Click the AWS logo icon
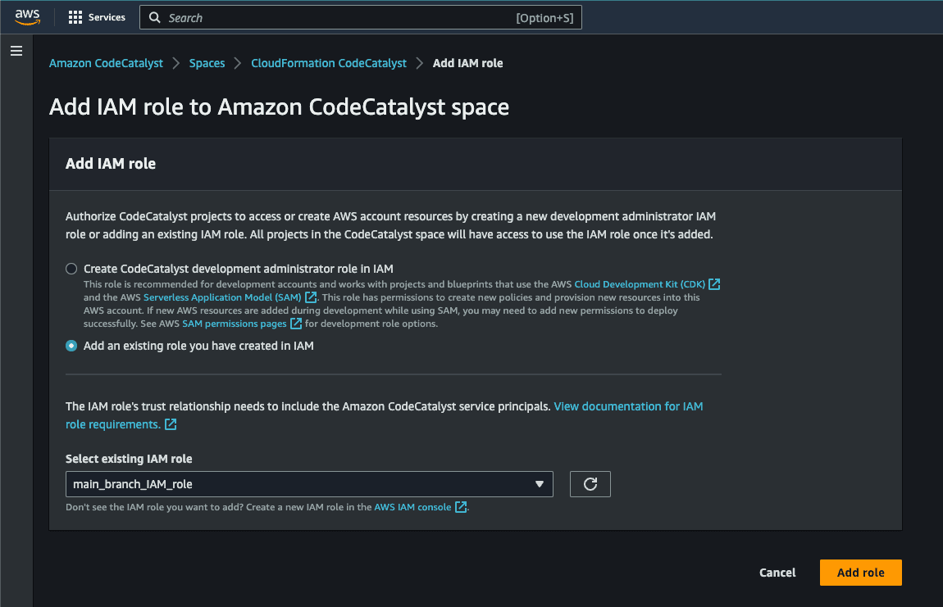Screen dimensions: 943x607 click(28, 17)
